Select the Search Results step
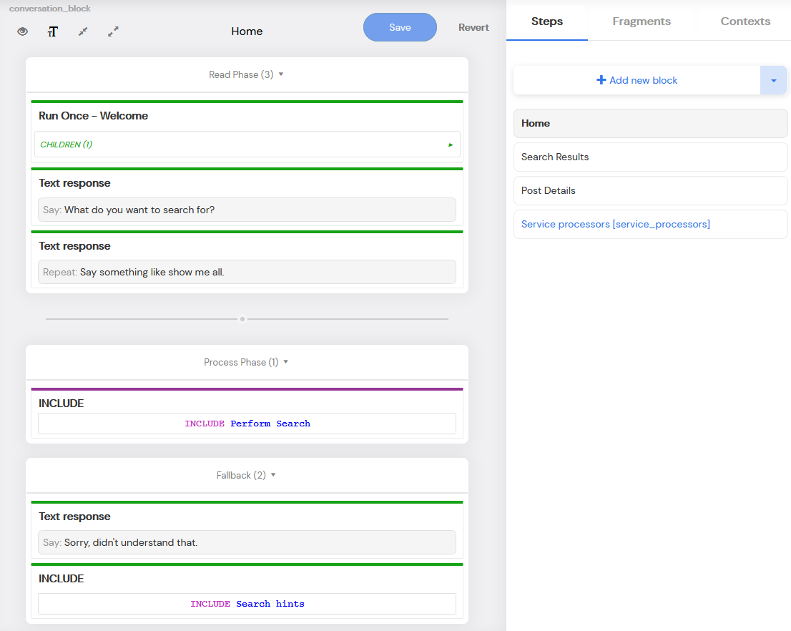 click(x=650, y=157)
